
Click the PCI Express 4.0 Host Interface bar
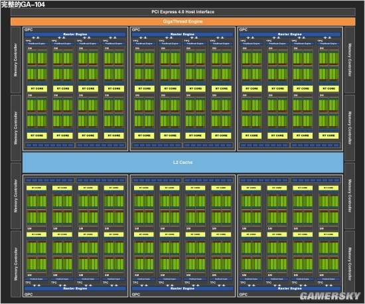pyautogui.click(x=183, y=12)
